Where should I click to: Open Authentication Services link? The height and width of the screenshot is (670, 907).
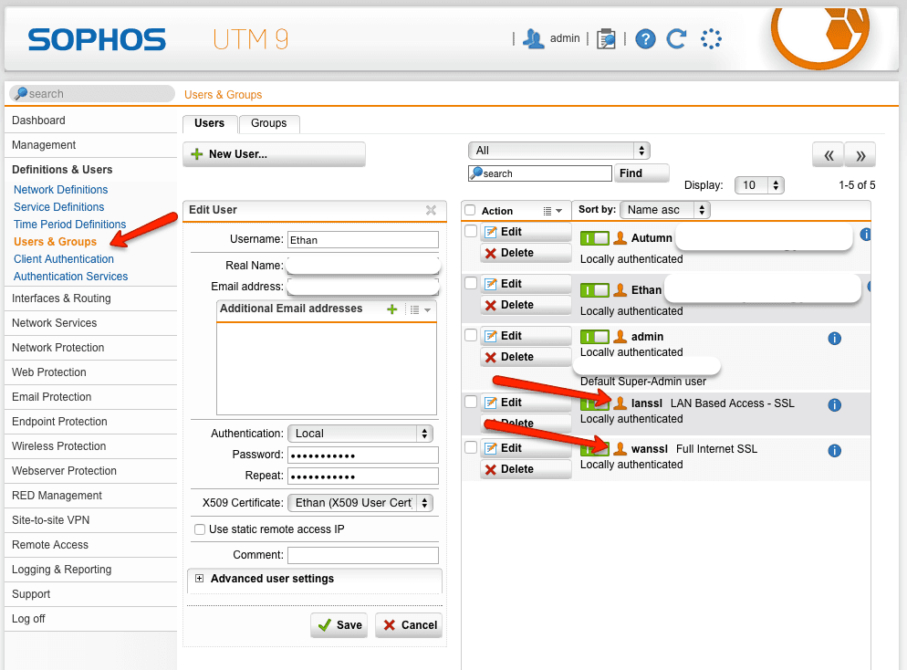click(70, 277)
